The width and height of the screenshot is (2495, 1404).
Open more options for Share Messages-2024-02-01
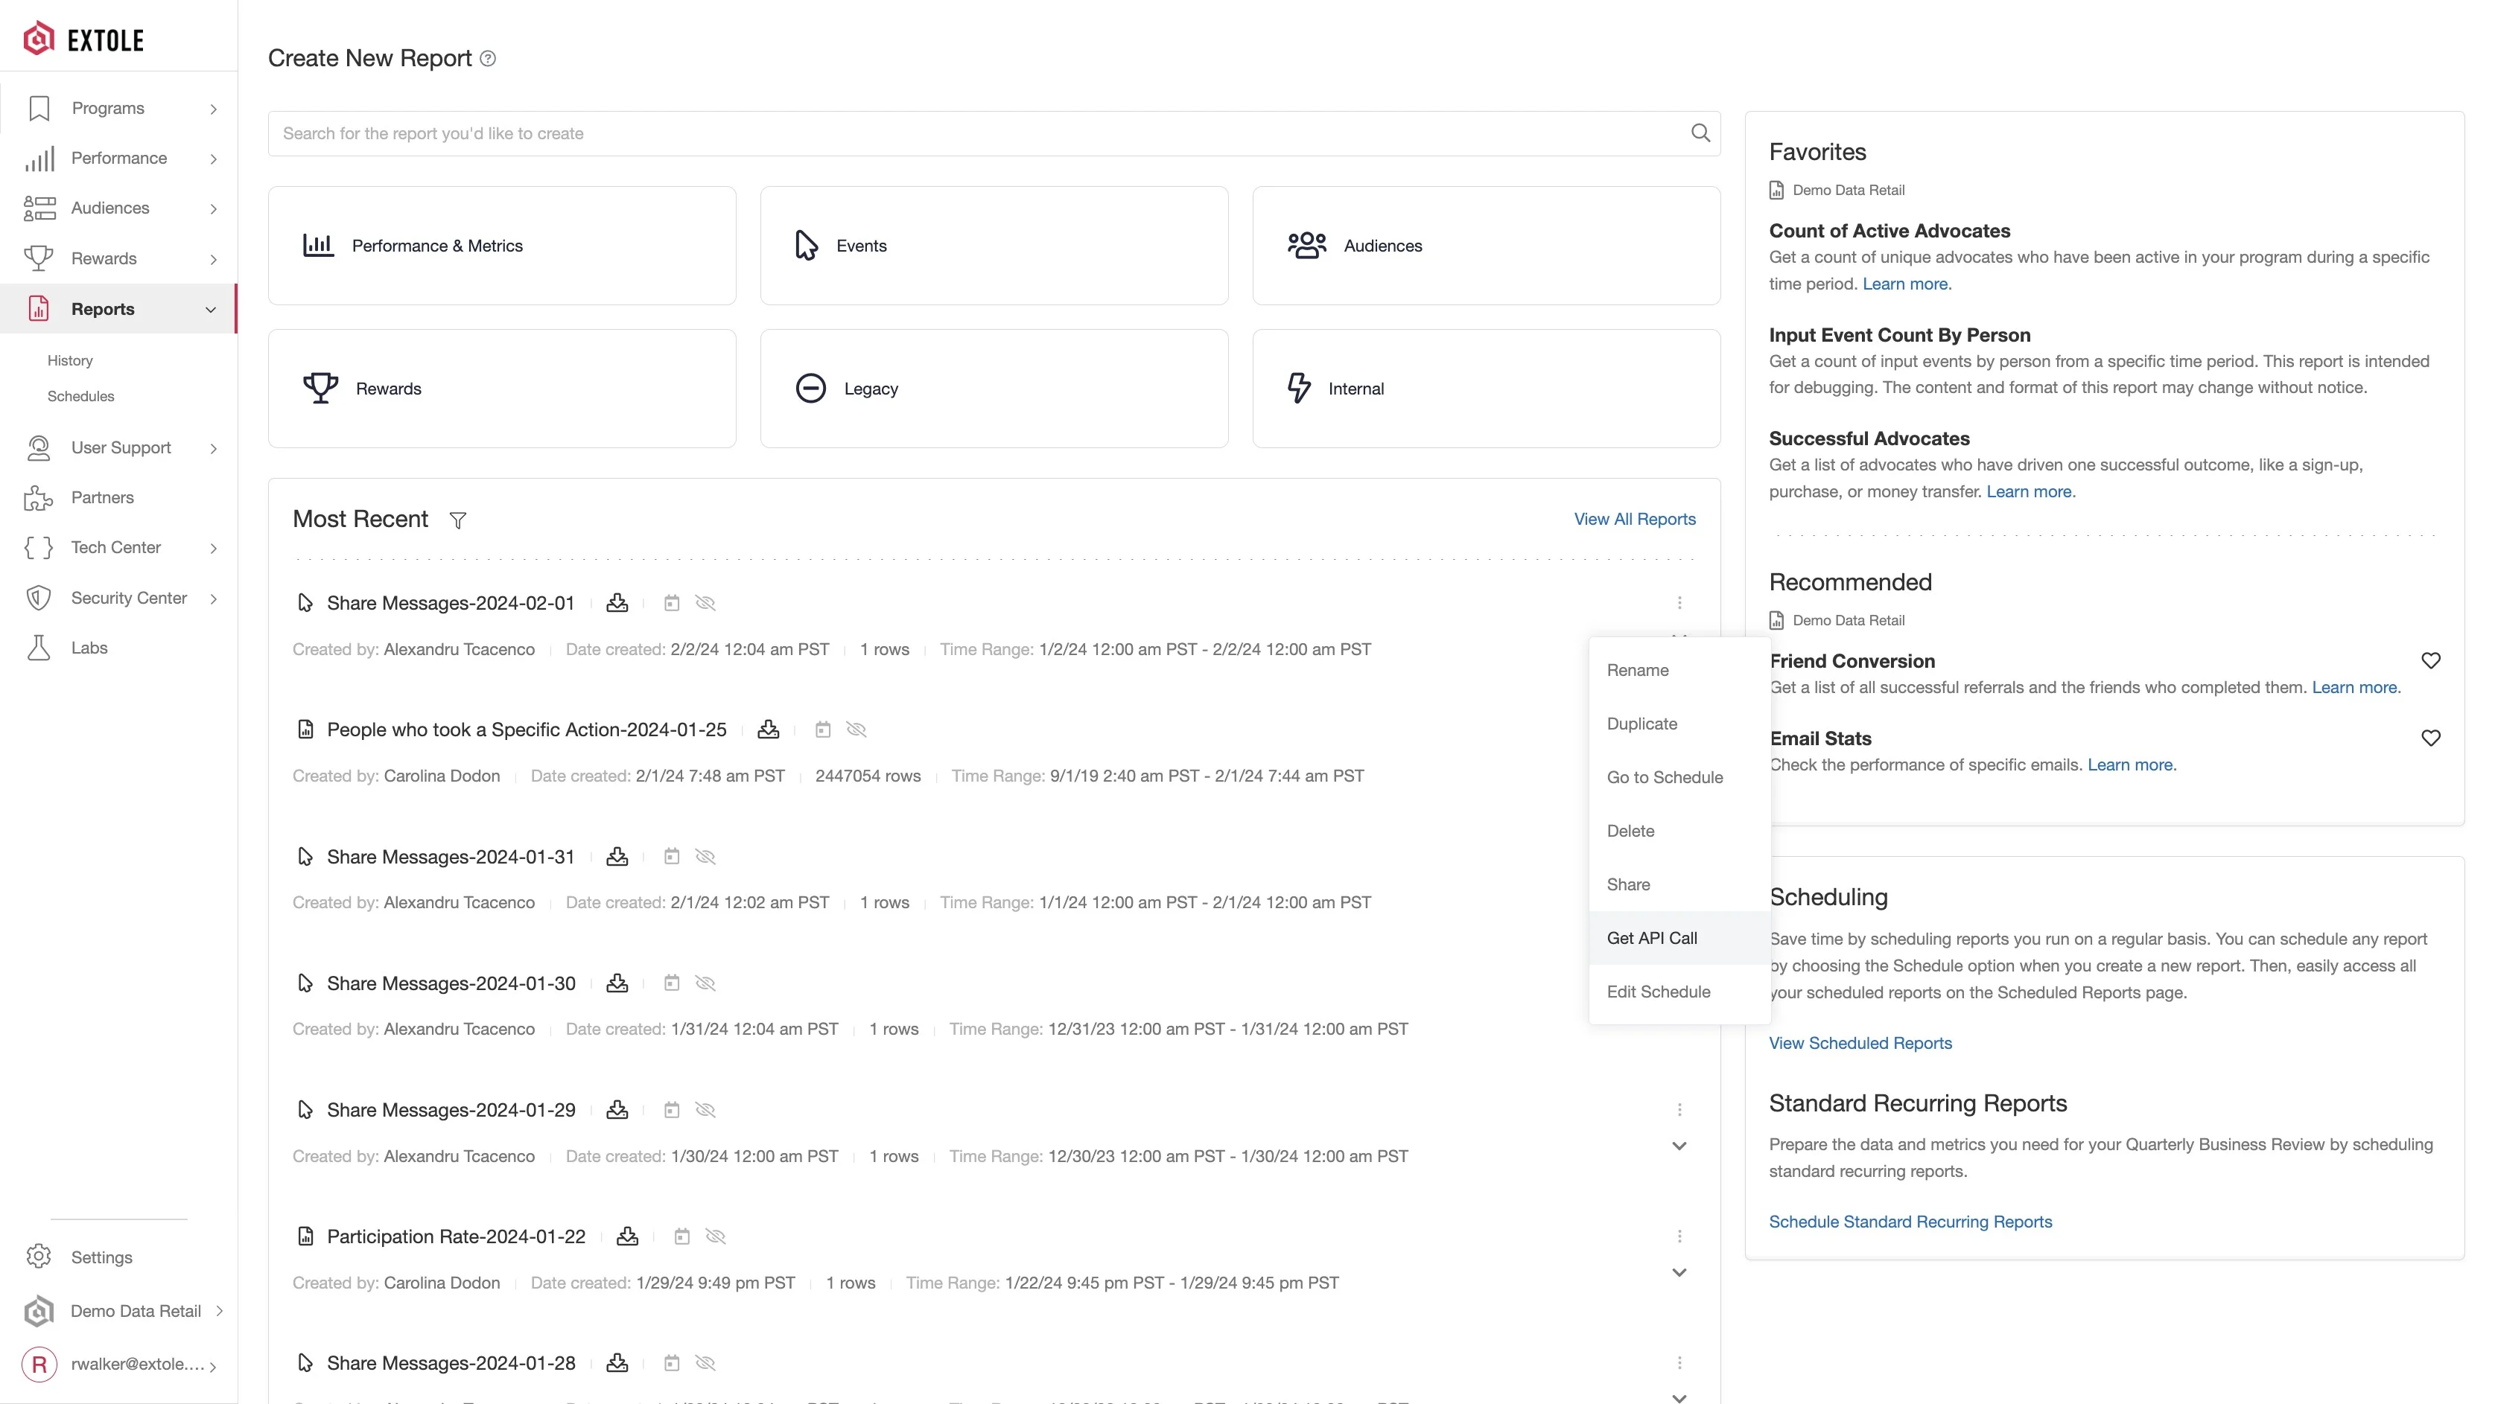1679,603
